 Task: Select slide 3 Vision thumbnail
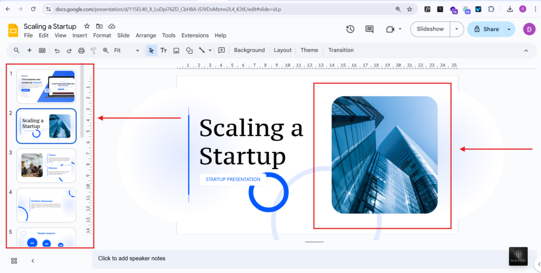46,165
